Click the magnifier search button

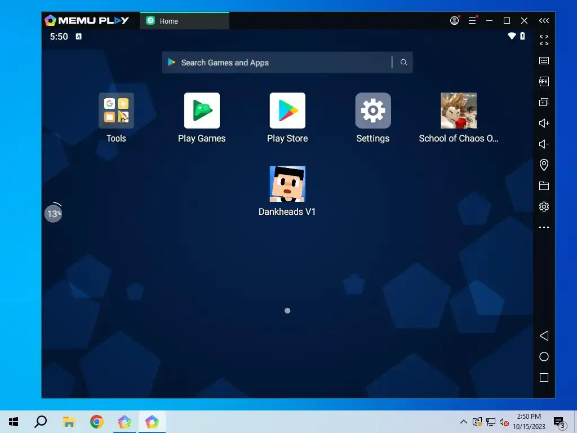(403, 62)
